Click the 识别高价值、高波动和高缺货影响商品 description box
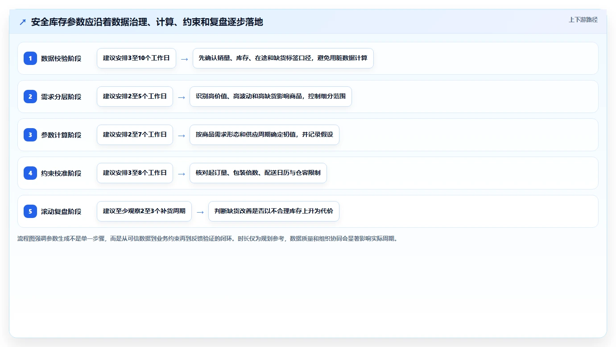The height and width of the screenshot is (347, 616). point(271,97)
